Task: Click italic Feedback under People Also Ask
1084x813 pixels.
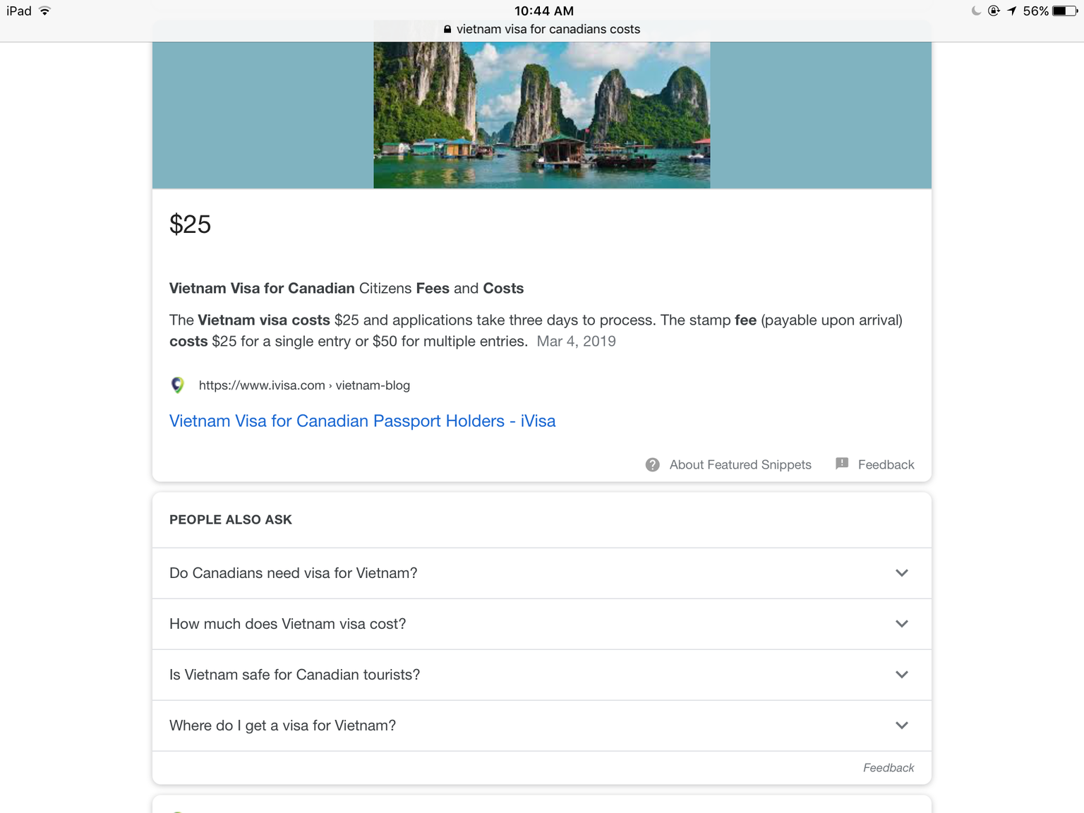Action: [889, 768]
